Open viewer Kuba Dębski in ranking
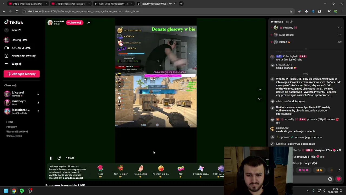The width and height of the screenshot is (346, 195). [287, 35]
